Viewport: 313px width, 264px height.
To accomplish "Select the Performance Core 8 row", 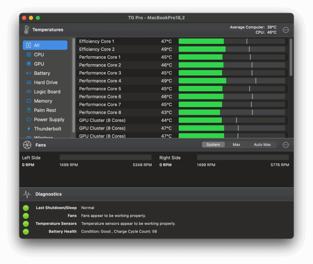I will click(x=182, y=112).
